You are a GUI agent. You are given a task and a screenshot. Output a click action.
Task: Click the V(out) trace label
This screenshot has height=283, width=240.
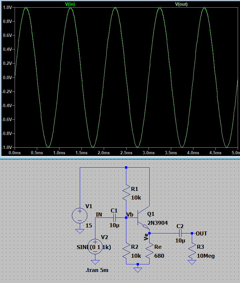point(181,4)
